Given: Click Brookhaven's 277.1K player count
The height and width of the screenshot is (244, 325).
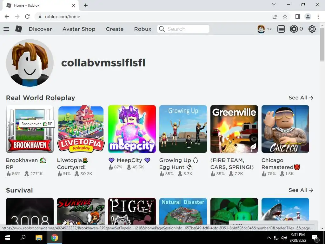Looking at the screenshot, I should (x=34, y=174).
